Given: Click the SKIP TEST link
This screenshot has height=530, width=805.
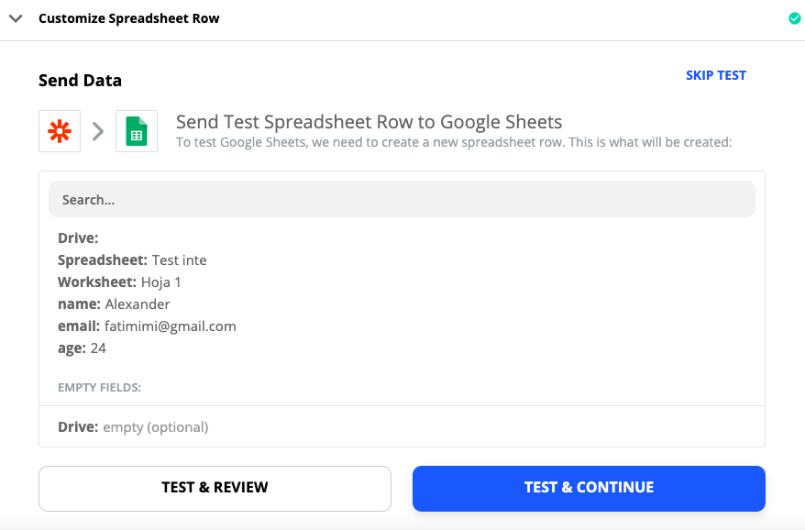Looking at the screenshot, I should pos(716,75).
